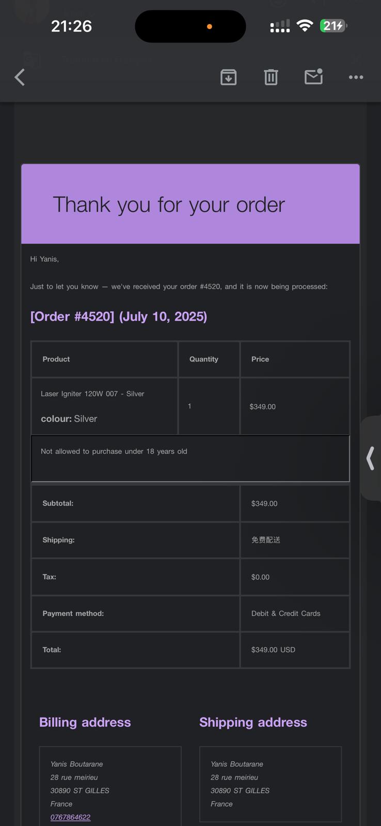This screenshot has width=381, height=826.
Task: Tap the under 18 years old purchase note
Action: click(x=114, y=451)
